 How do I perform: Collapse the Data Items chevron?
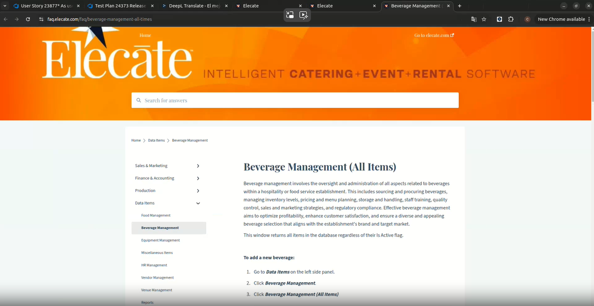pos(198,203)
